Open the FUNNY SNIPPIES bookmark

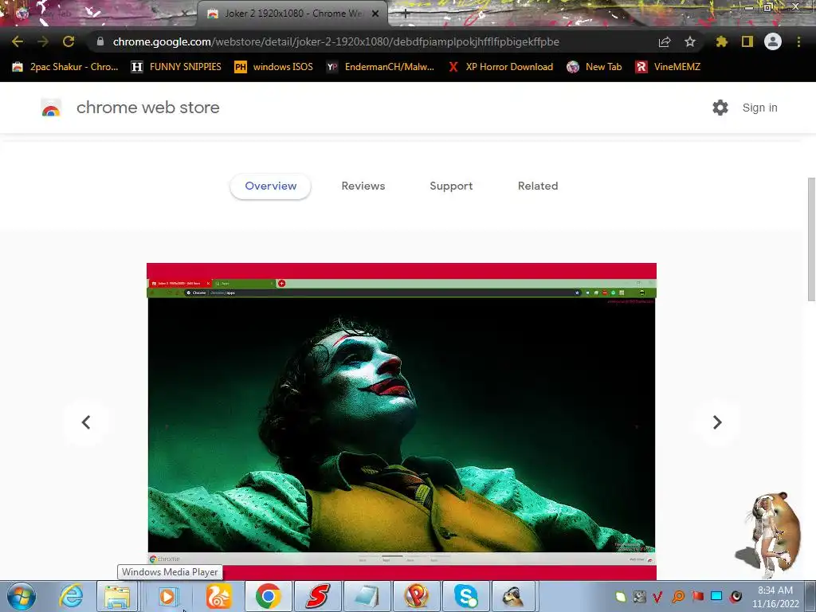coord(176,67)
